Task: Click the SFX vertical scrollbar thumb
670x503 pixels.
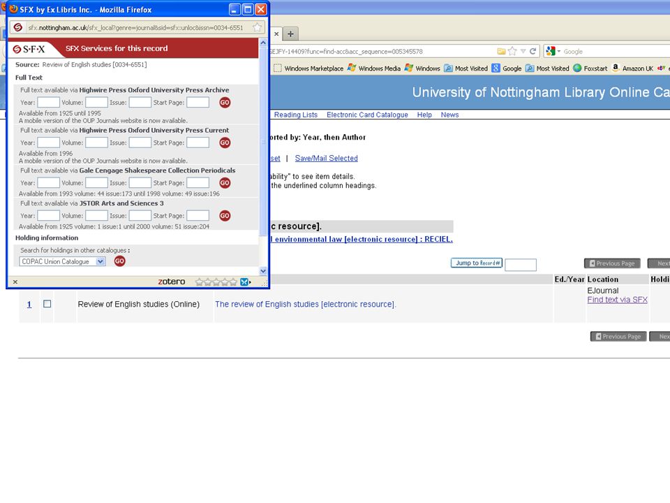Action: click(263, 141)
